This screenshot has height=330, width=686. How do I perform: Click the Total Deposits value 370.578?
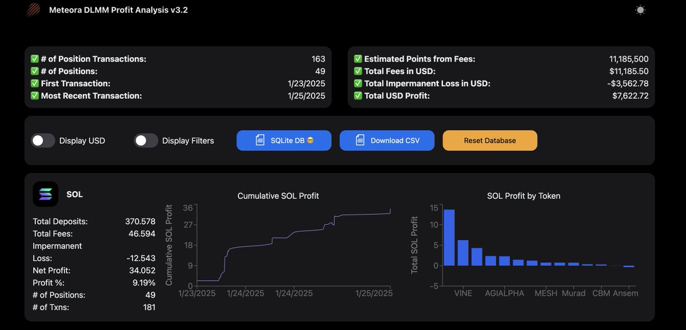coord(140,221)
